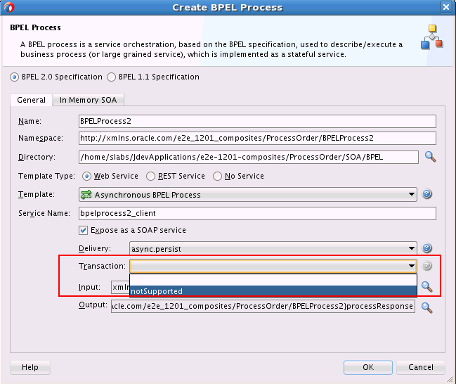Viewport: 456px width, 384px height.
Task: Click the dialog resize grip corner
Action: pyautogui.click(x=450, y=379)
